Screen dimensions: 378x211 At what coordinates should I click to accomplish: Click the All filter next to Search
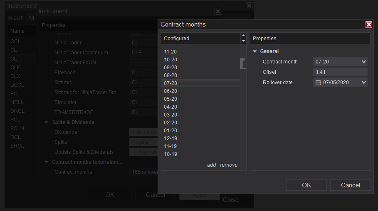pyautogui.click(x=31, y=18)
